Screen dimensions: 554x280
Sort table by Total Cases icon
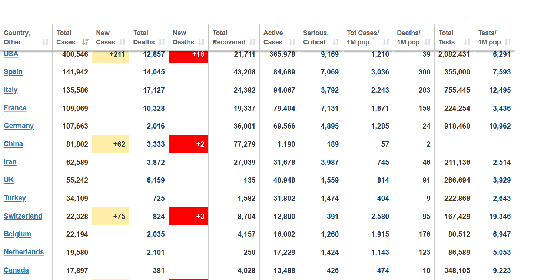click(85, 42)
